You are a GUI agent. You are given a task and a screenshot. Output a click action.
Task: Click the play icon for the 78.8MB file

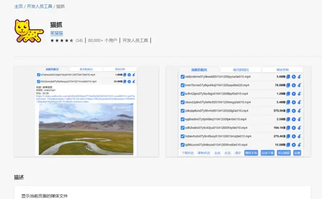pos(294,85)
